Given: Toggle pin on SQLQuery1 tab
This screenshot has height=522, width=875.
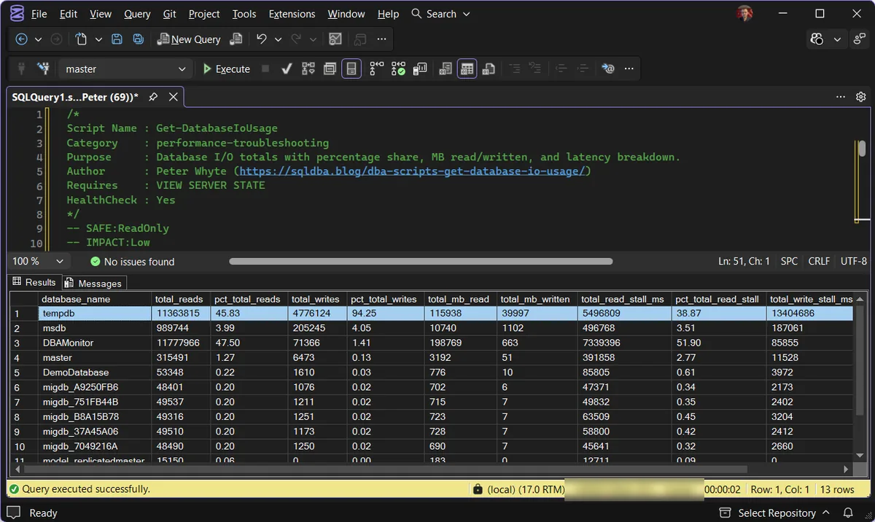Looking at the screenshot, I should [x=153, y=96].
